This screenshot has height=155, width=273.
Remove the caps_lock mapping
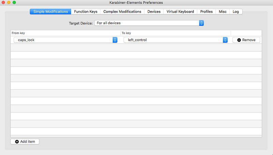[246, 40]
